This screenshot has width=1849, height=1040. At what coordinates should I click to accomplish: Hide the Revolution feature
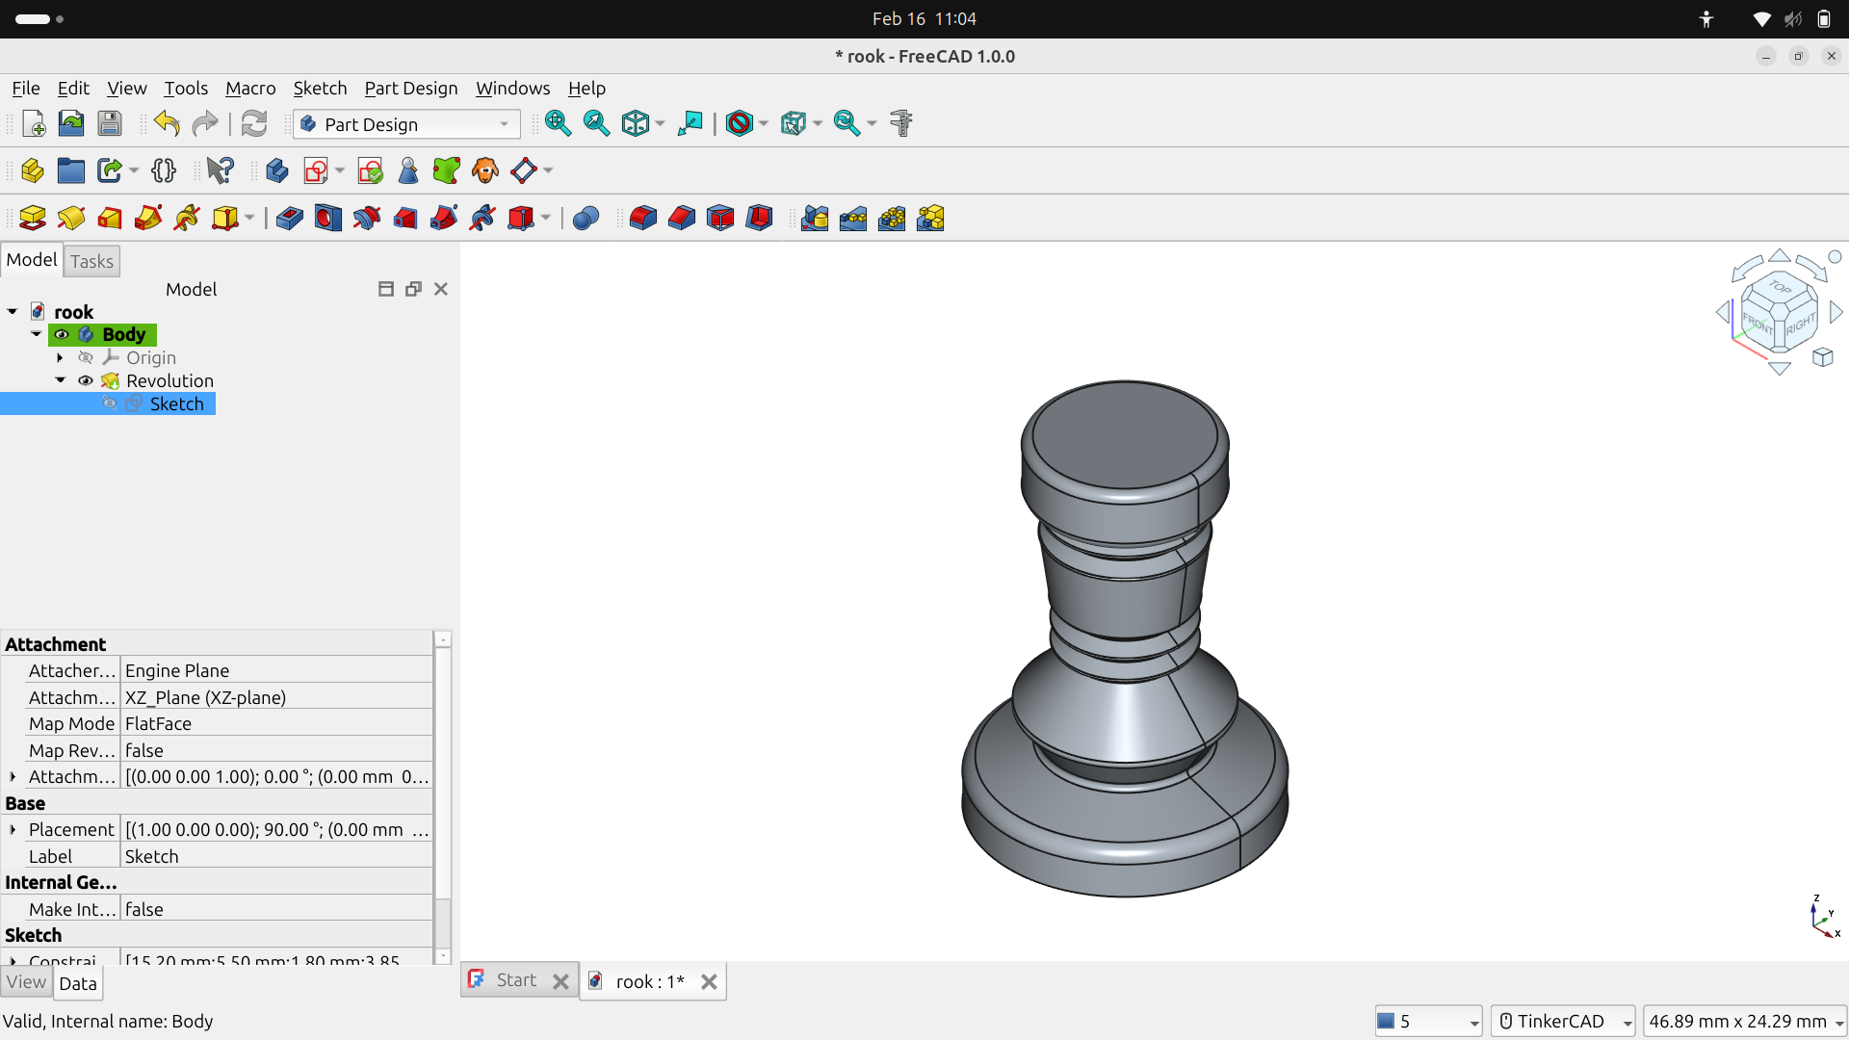click(86, 380)
